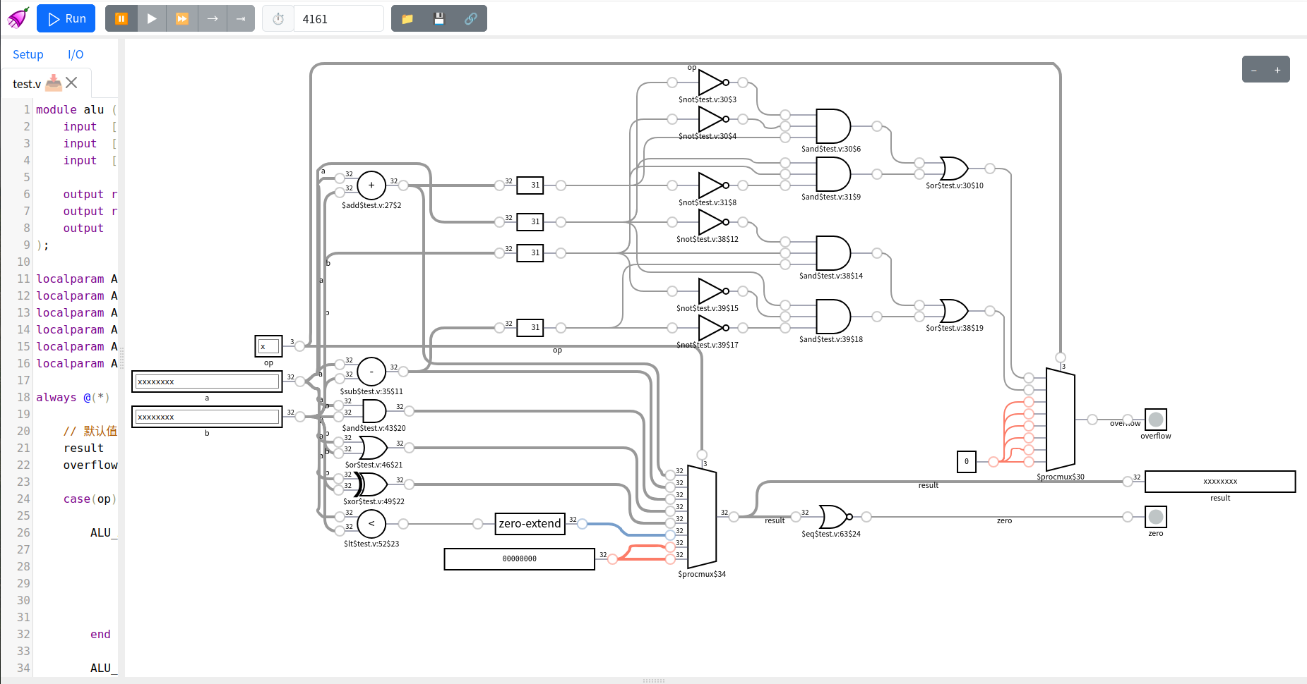Resume simulation with the play button
This screenshot has height=684, width=1307.
pos(152,19)
